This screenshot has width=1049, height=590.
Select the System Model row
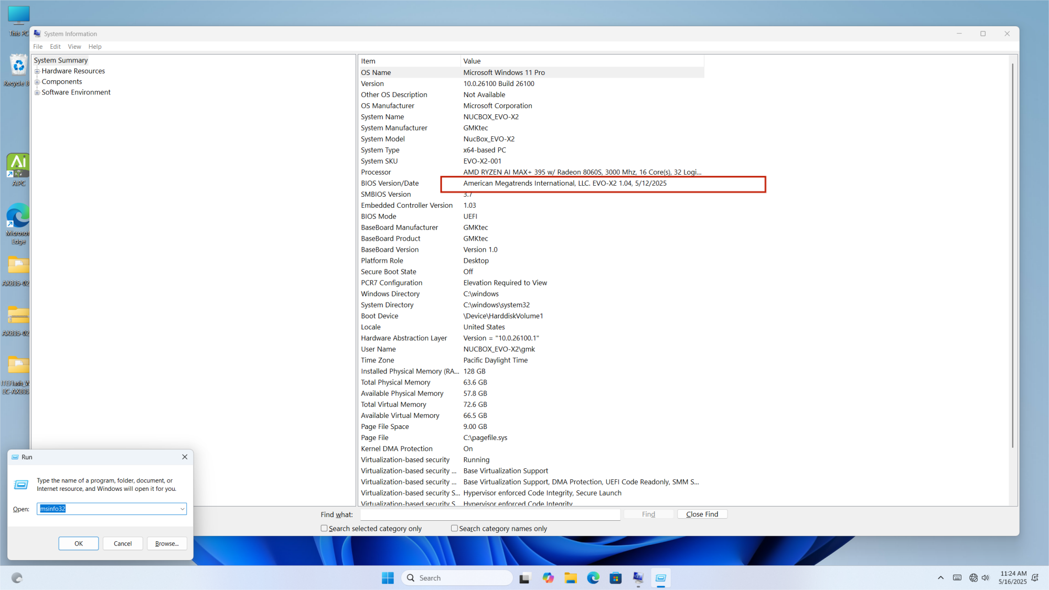[531, 139]
